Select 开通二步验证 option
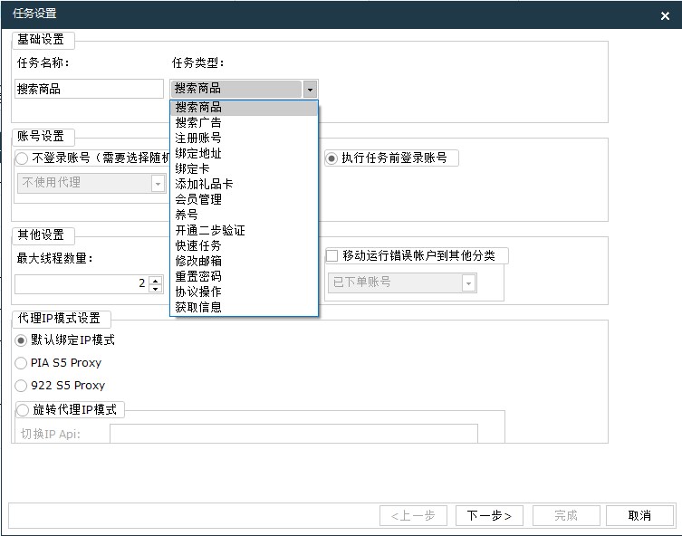Viewport: 682px width, 536px height. (x=244, y=230)
